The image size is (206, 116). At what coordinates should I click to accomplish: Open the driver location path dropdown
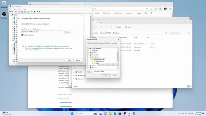click(x=61, y=32)
